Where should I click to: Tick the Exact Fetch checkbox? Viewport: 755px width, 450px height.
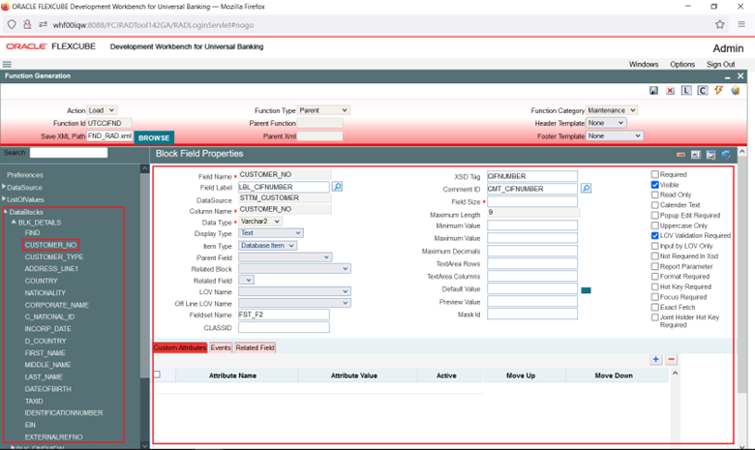[655, 307]
